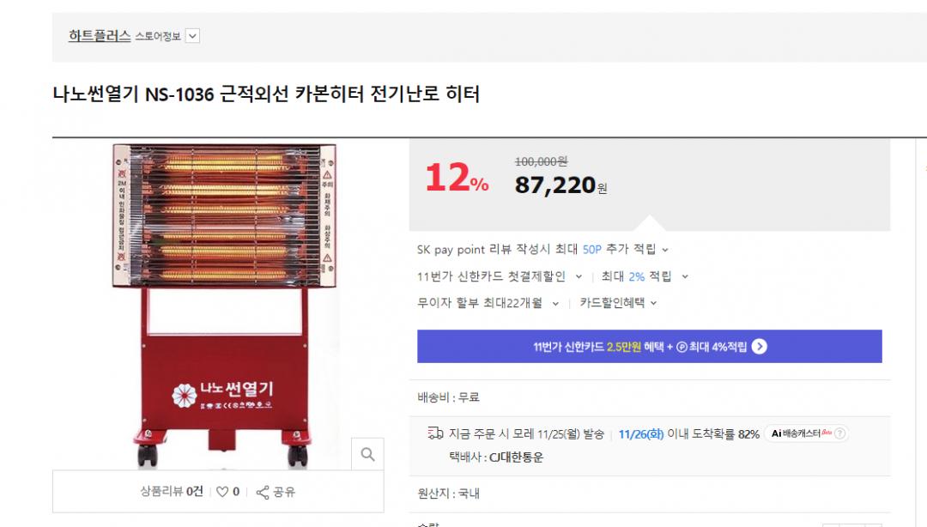
Task: Expand the 카드할인혜택 options
Action: [x=653, y=303]
